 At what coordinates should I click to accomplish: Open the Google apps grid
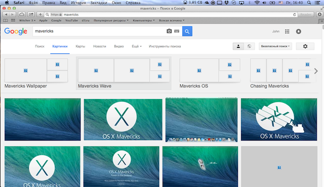point(287,31)
